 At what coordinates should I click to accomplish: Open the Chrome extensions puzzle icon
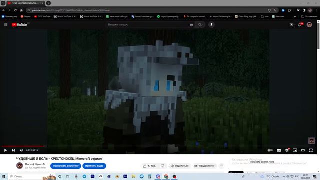289,10
